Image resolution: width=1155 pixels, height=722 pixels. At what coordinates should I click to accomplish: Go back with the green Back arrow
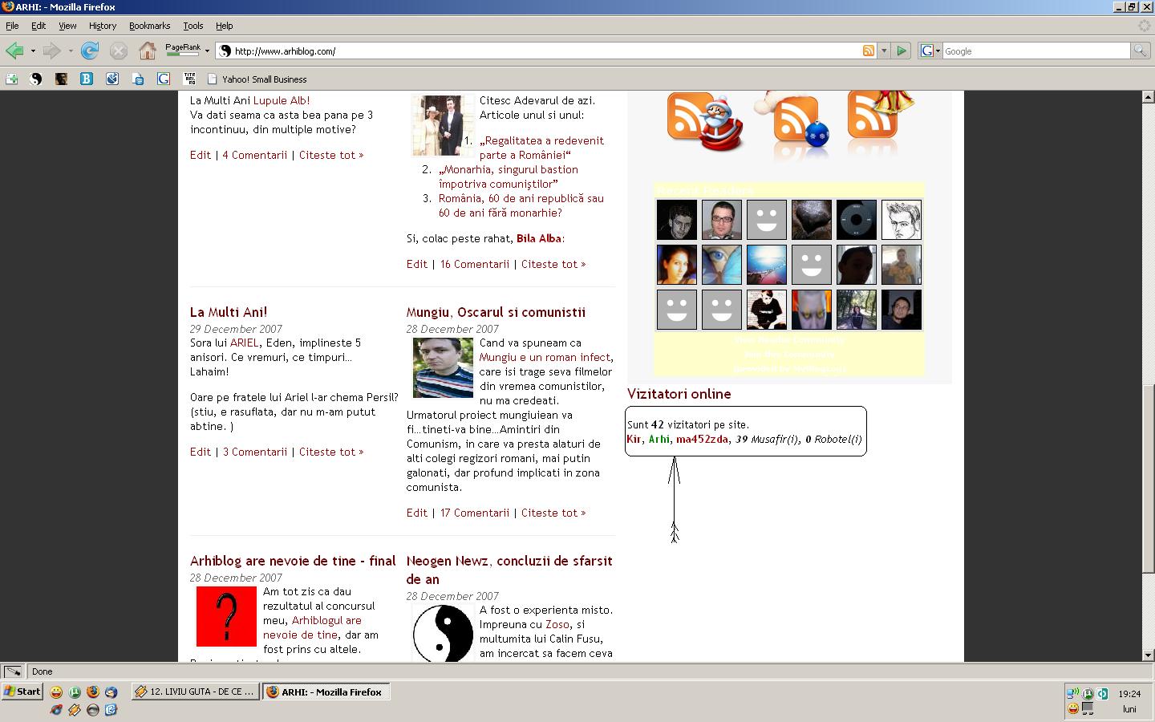pos(14,51)
